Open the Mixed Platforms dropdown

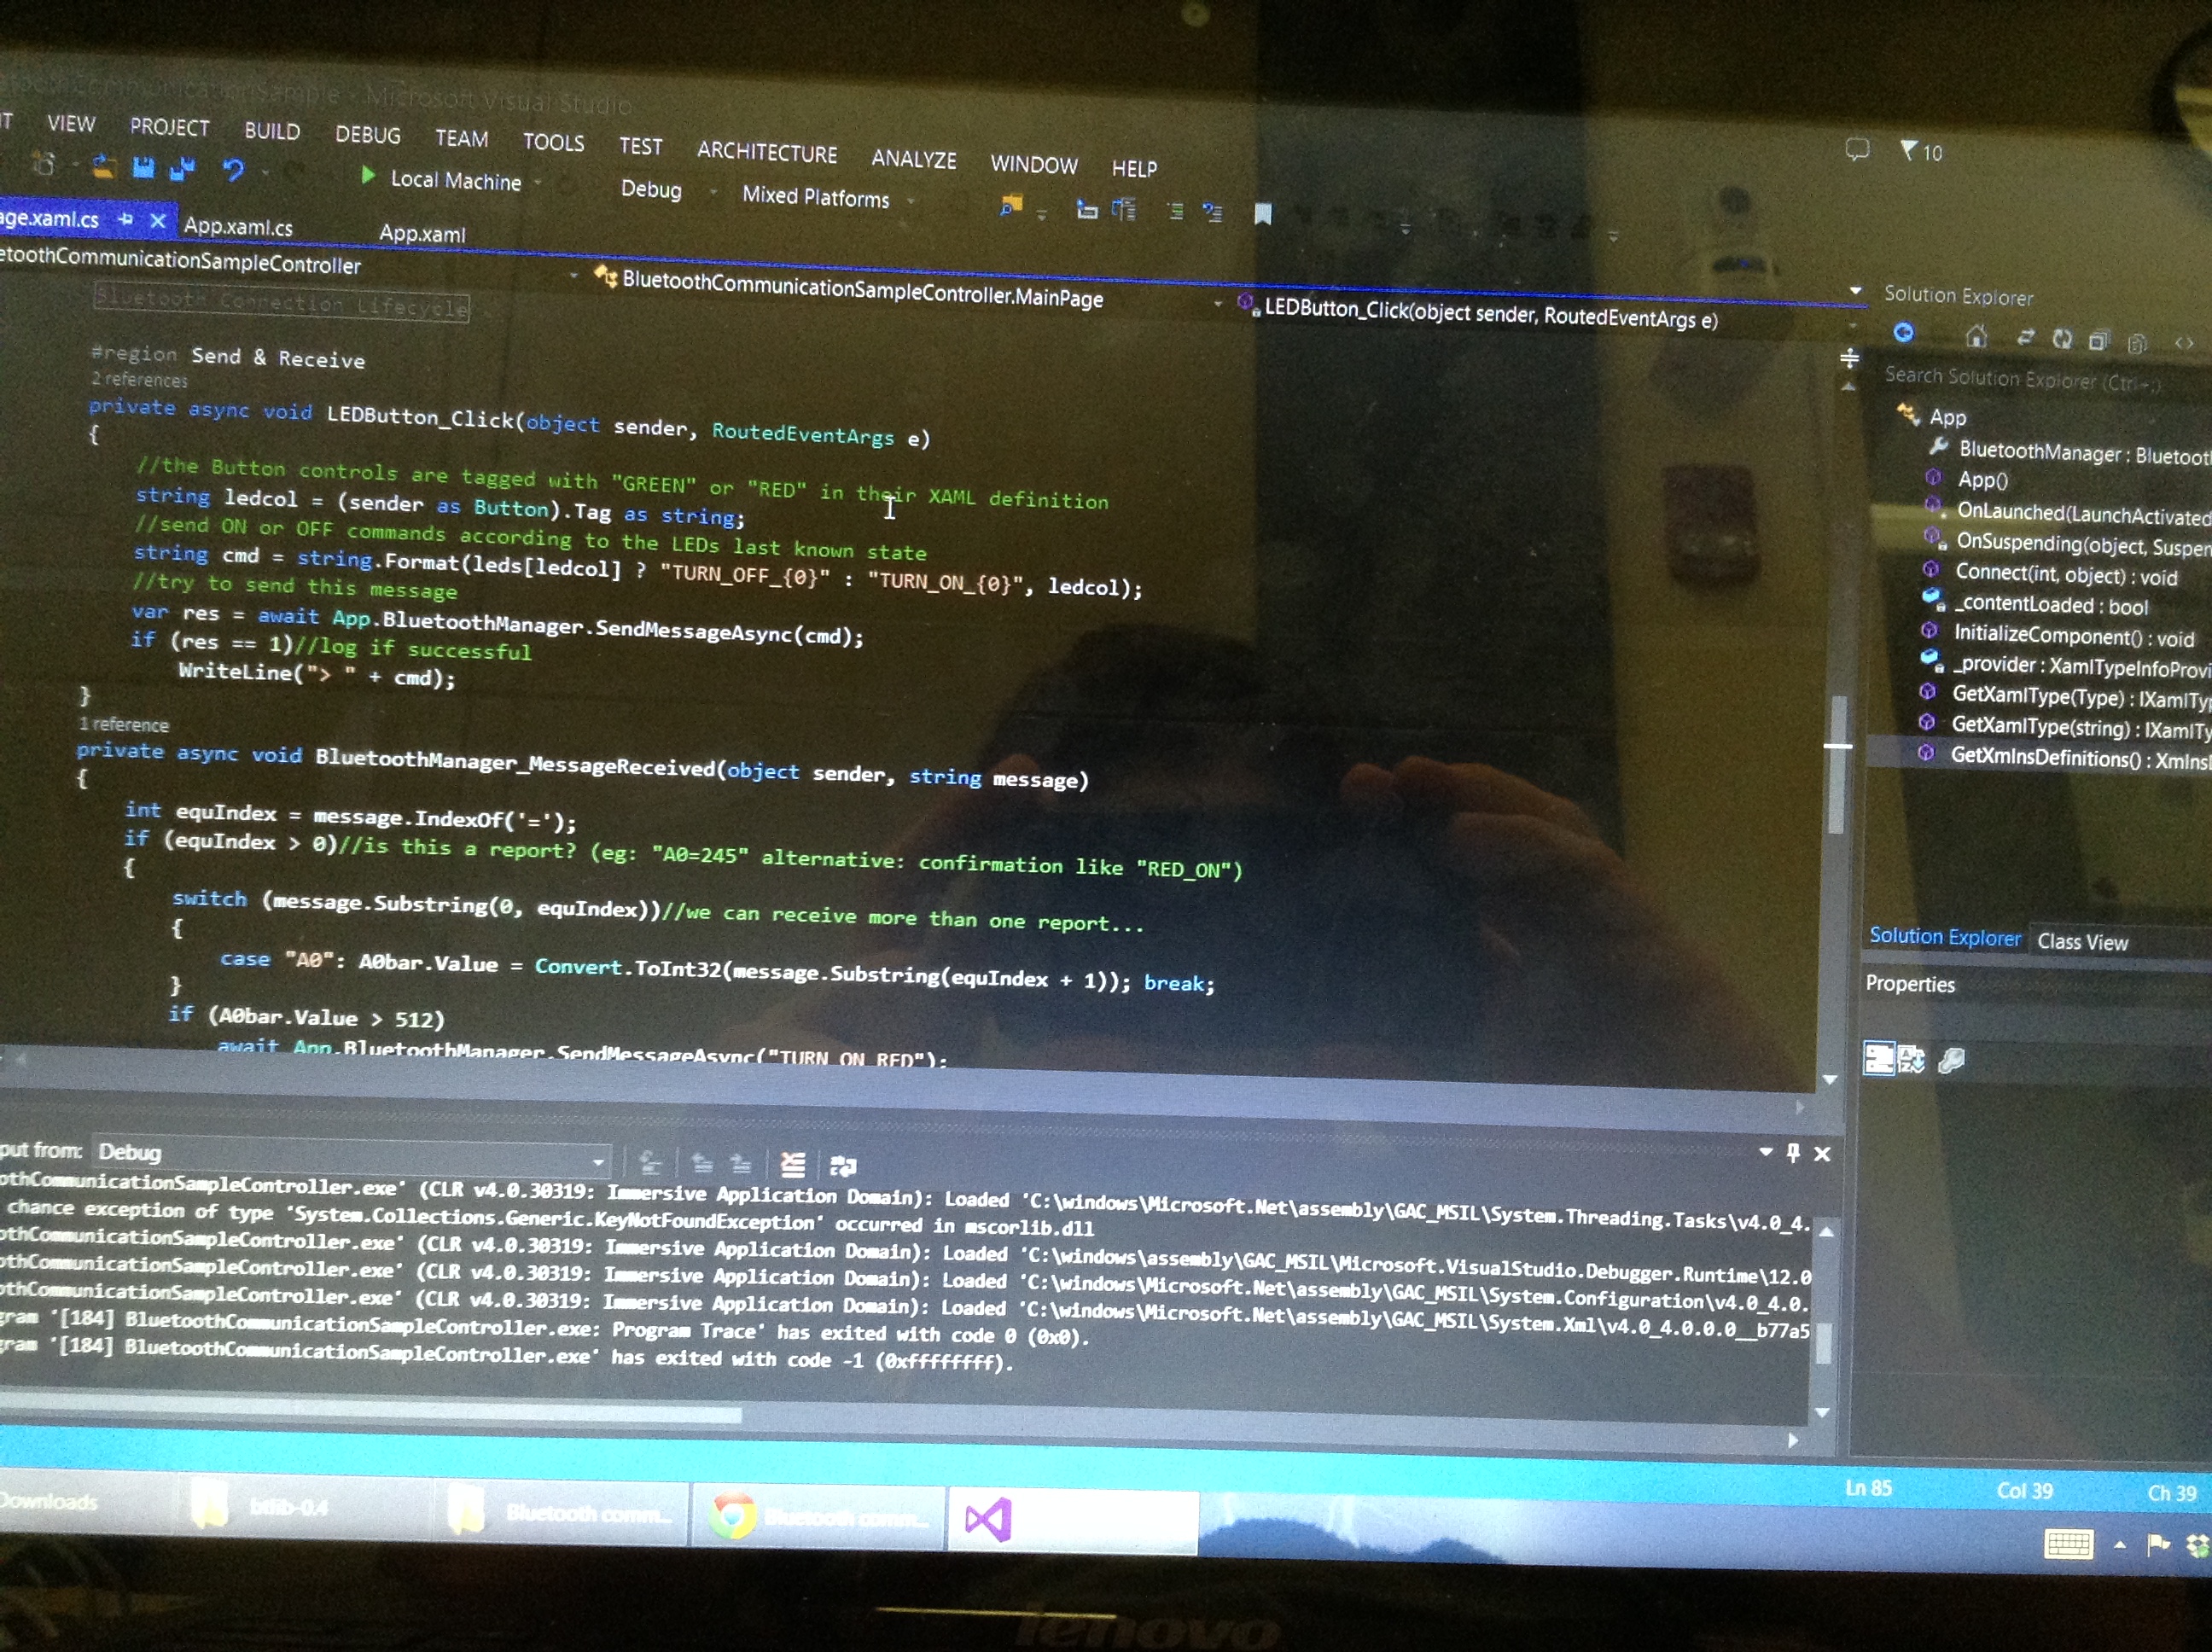point(911,201)
